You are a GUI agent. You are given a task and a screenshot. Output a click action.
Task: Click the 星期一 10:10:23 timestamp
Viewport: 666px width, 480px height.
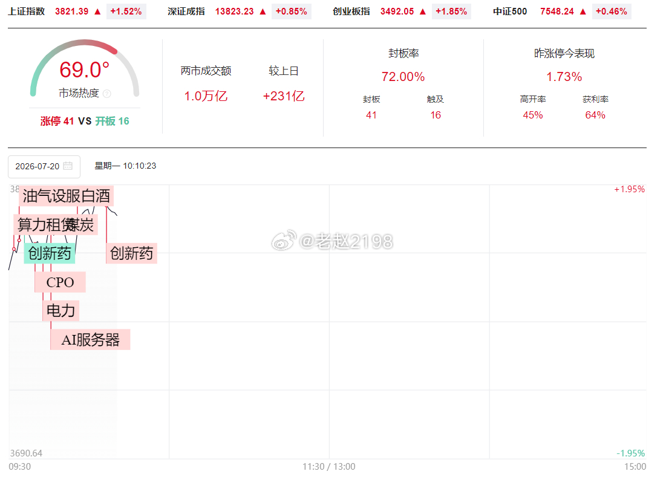pos(125,166)
